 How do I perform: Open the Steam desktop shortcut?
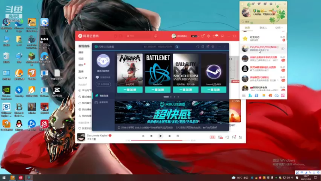[44, 75]
